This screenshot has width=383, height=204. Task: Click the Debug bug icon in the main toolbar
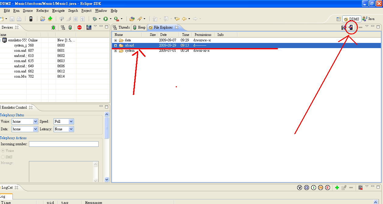coord(95,19)
